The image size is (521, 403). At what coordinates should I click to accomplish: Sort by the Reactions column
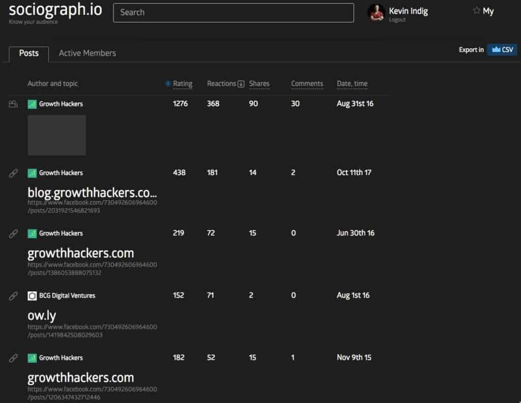[x=221, y=84]
